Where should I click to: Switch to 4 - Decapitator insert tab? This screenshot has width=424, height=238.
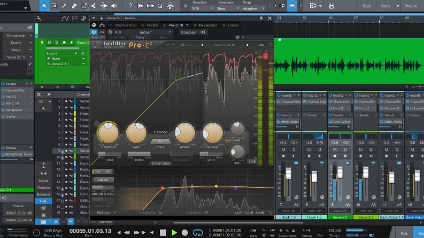(205, 25)
